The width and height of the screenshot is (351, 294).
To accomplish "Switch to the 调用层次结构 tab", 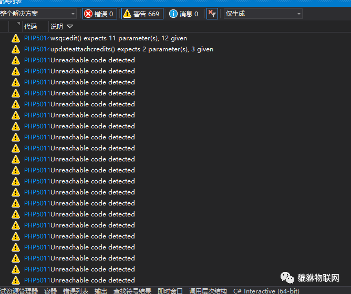I will coord(208,291).
